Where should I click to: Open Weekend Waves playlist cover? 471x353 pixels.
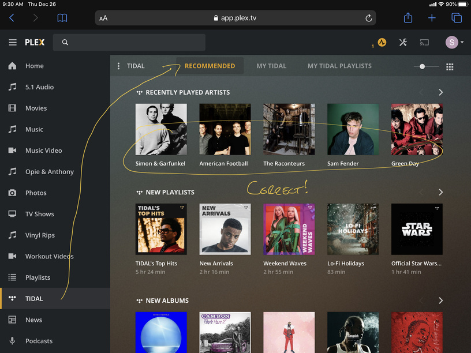pyautogui.click(x=289, y=230)
